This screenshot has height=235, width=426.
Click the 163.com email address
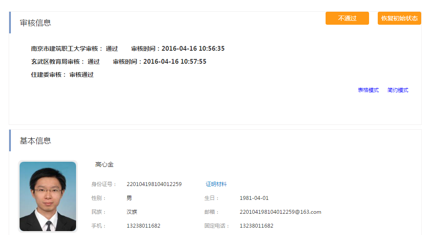click(x=280, y=212)
